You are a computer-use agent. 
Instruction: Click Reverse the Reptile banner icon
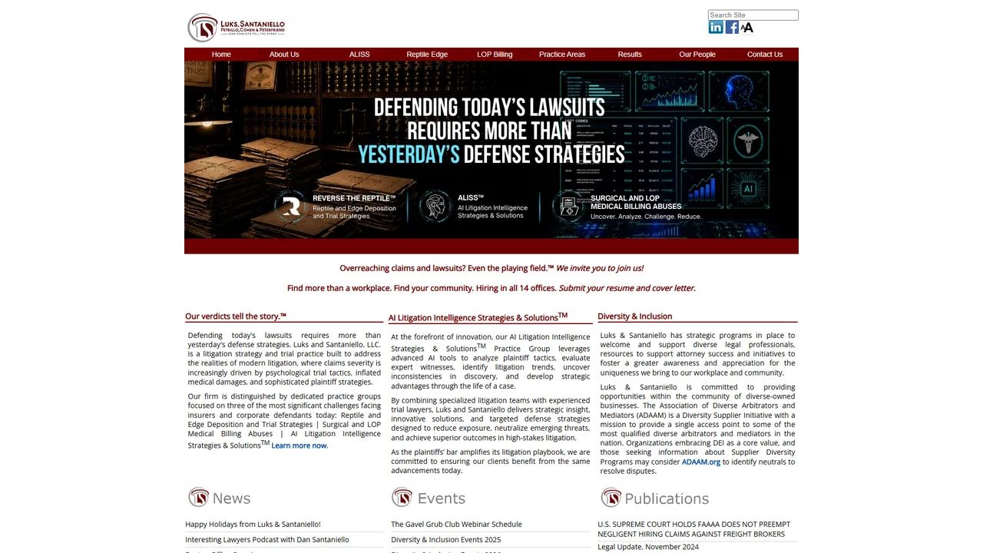pos(291,207)
